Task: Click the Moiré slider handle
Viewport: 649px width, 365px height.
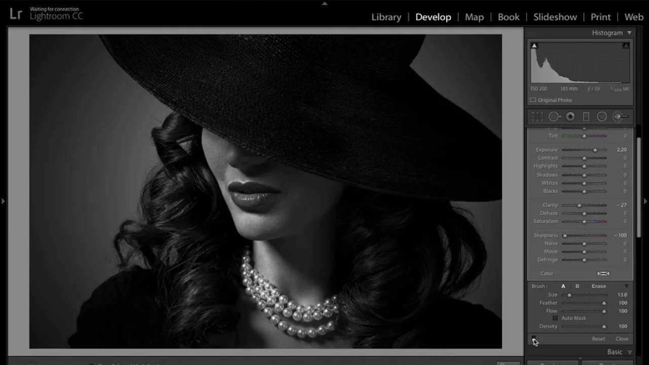Action: pyautogui.click(x=584, y=252)
